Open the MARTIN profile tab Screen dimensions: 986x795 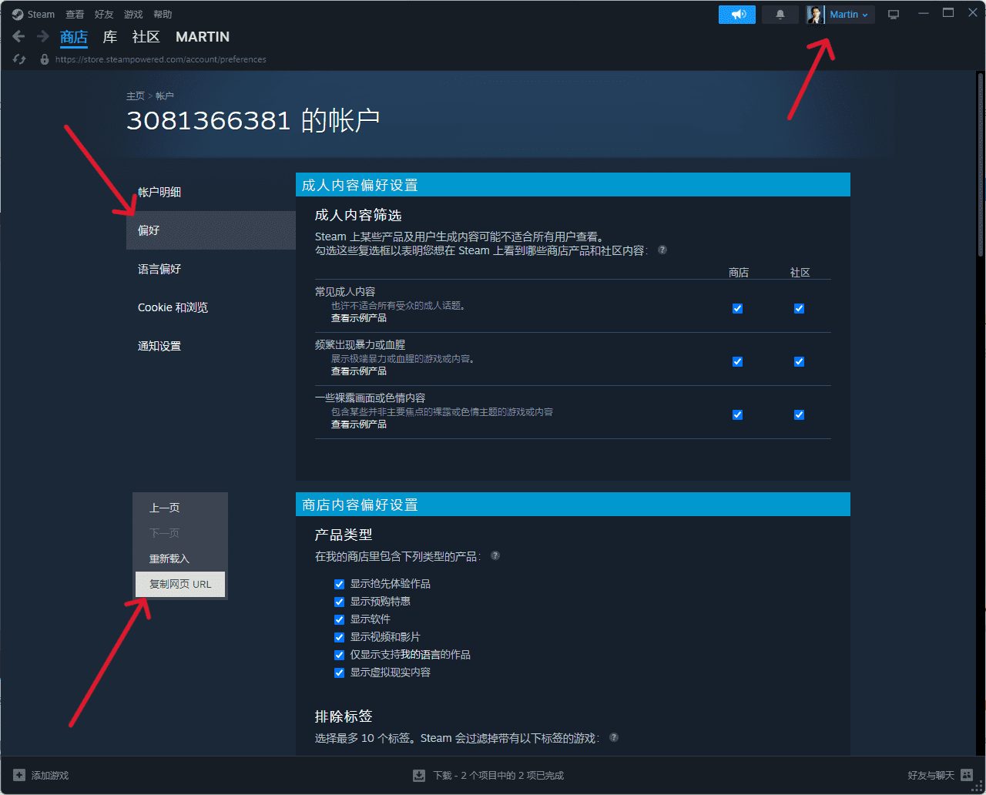tap(203, 37)
